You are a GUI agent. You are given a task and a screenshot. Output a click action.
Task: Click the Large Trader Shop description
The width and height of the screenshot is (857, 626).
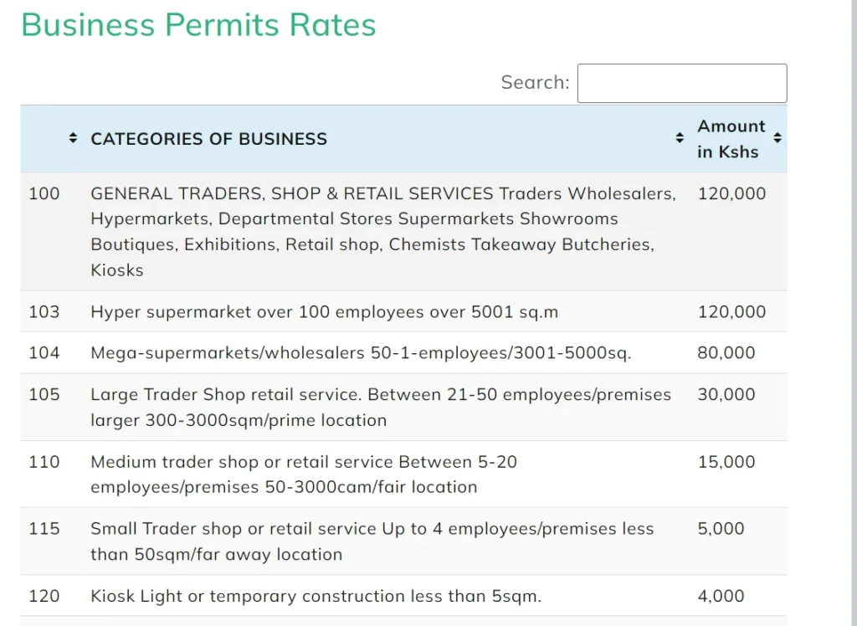(380, 407)
